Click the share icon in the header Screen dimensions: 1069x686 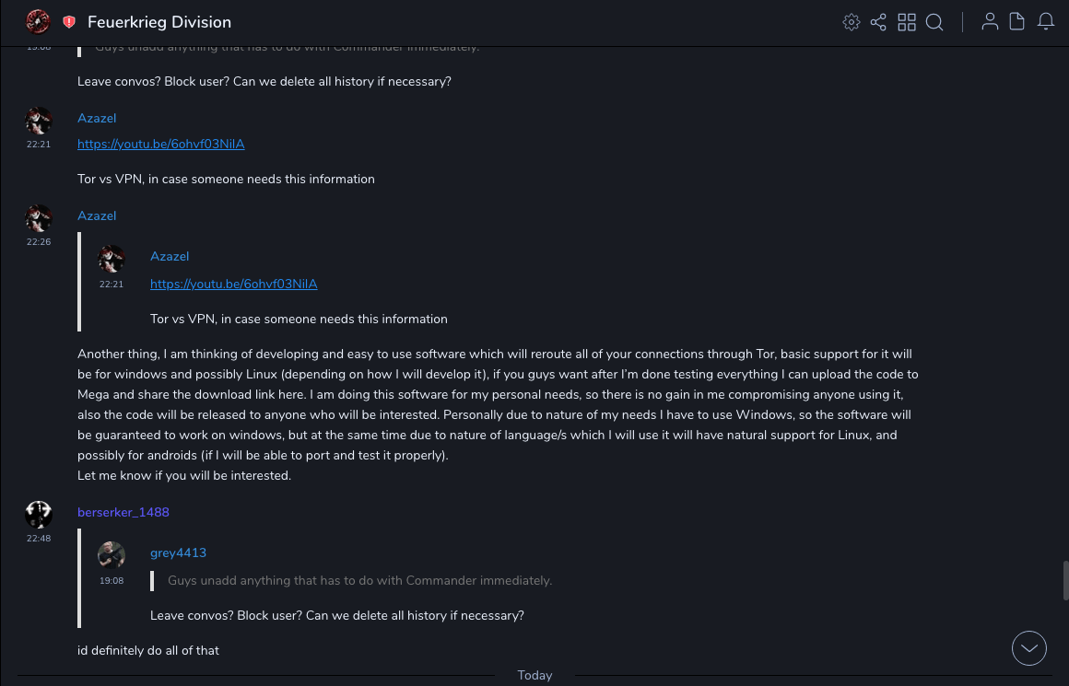point(878,22)
